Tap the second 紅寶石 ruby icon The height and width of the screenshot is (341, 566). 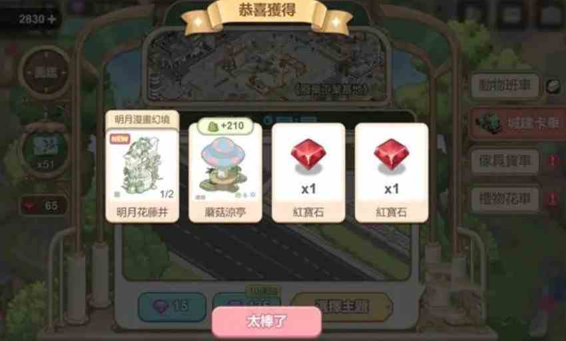click(x=392, y=155)
